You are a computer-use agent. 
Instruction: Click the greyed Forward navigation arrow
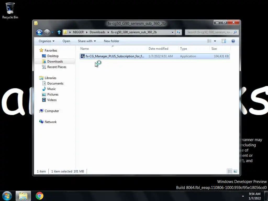(47, 32)
